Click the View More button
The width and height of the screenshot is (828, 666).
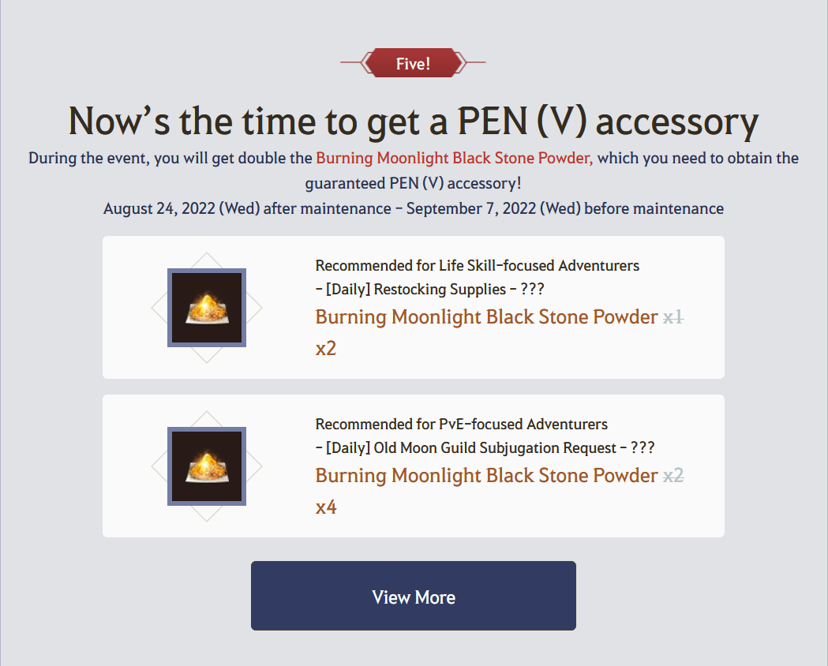(414, 595)
